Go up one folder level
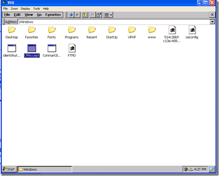The width and height of the screenshot is (219, 176). coord(85,15)
